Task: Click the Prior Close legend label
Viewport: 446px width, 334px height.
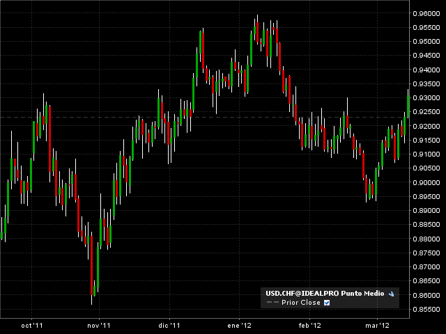Action: pyautogui.click(x=301, y=303)
